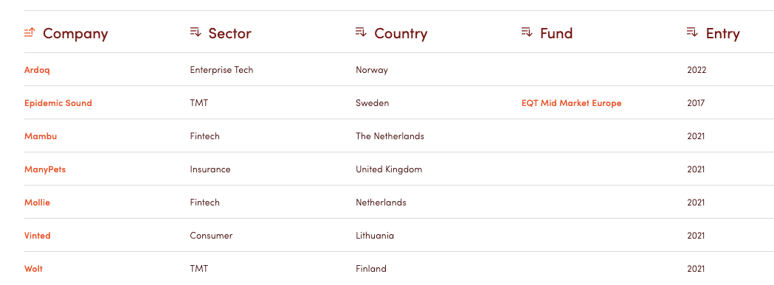Open the Ardoq company link
Viewport: 774px width, 285px height.
coord(37,70)
